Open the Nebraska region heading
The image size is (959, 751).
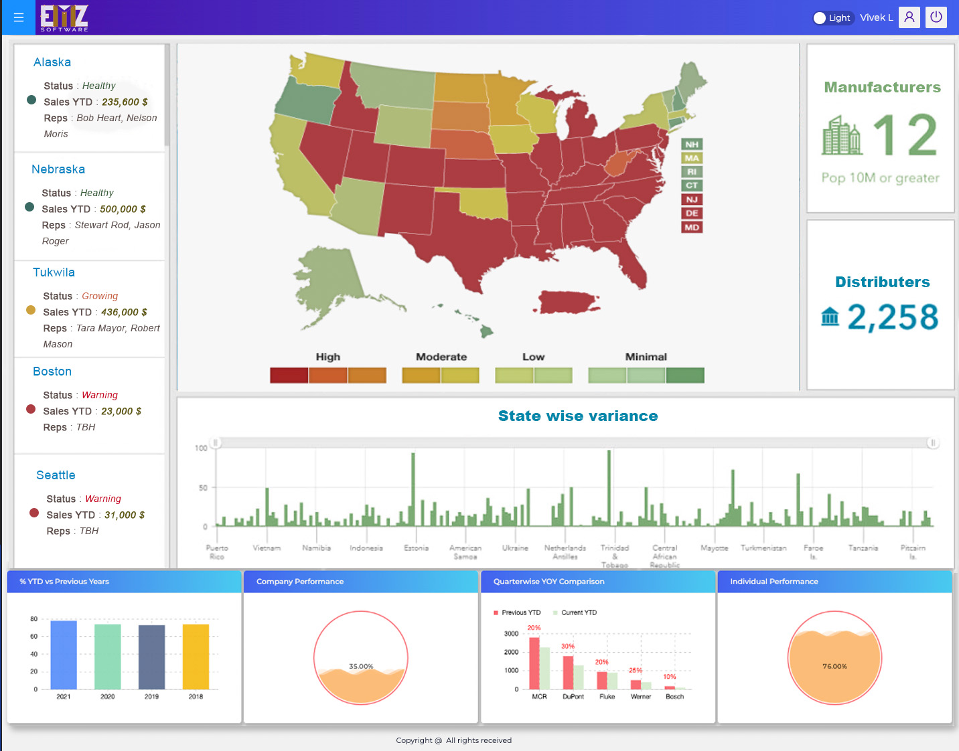[58, 169]
